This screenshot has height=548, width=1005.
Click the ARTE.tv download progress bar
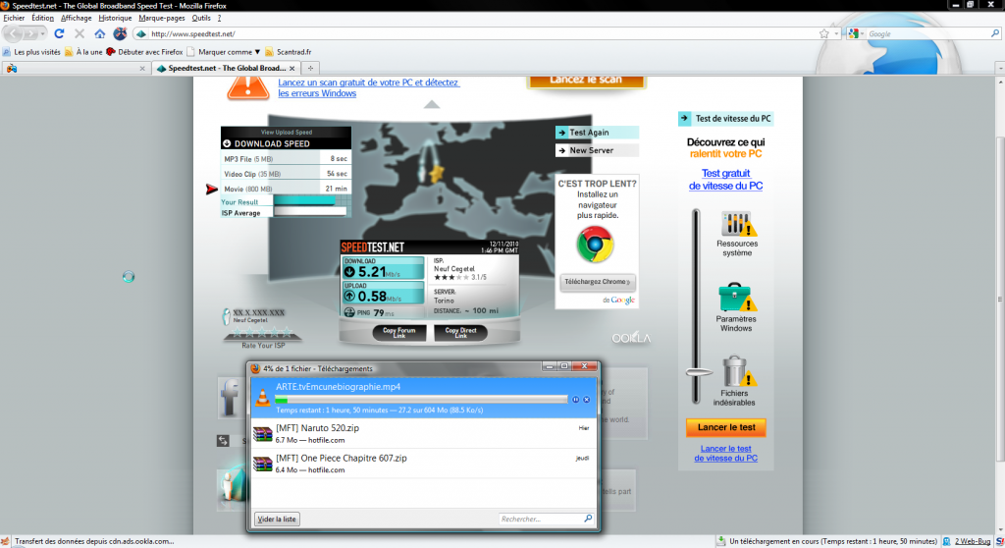[421, 400]
